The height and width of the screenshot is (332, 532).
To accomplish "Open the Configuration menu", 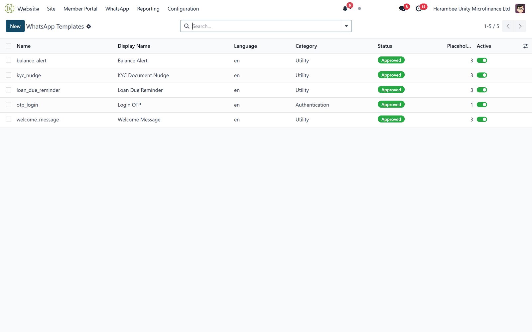I will point(183,9).
